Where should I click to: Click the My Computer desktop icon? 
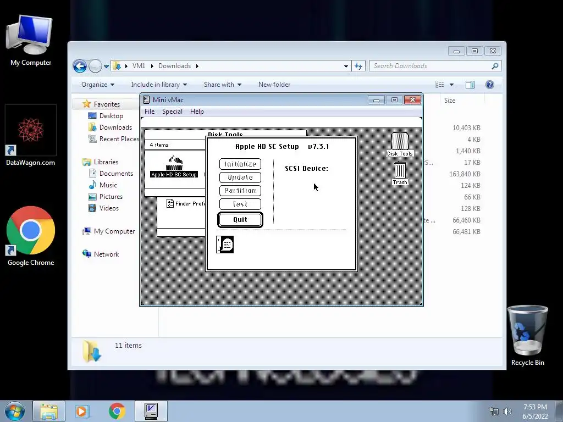pos(31,40)
